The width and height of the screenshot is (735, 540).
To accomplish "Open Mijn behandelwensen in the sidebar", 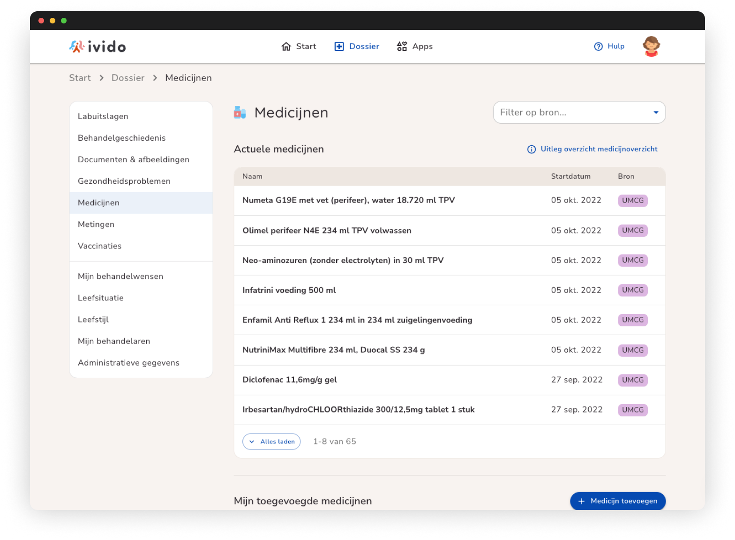I will (x=141, y=276).
